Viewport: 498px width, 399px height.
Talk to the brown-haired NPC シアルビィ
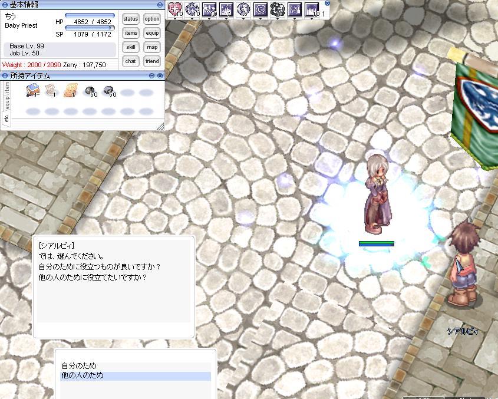[x=464, y=265]
